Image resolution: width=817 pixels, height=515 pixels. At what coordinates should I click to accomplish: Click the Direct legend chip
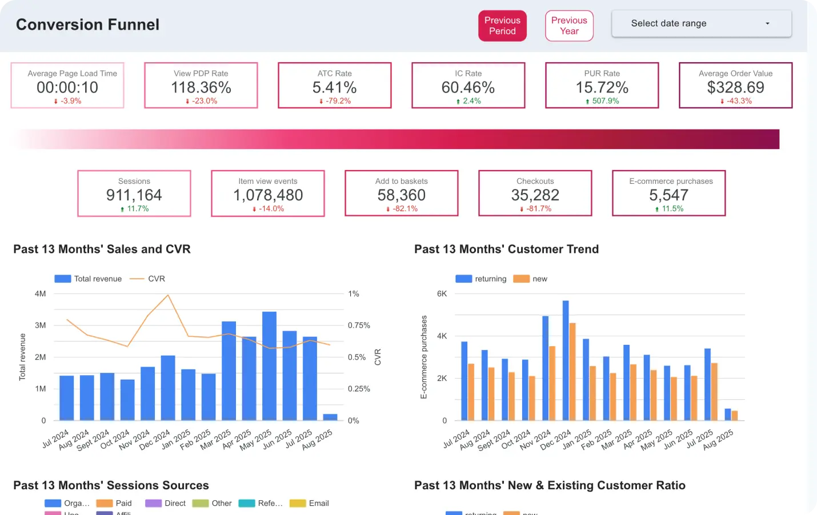pyautogui.click(x=170, y=503)
